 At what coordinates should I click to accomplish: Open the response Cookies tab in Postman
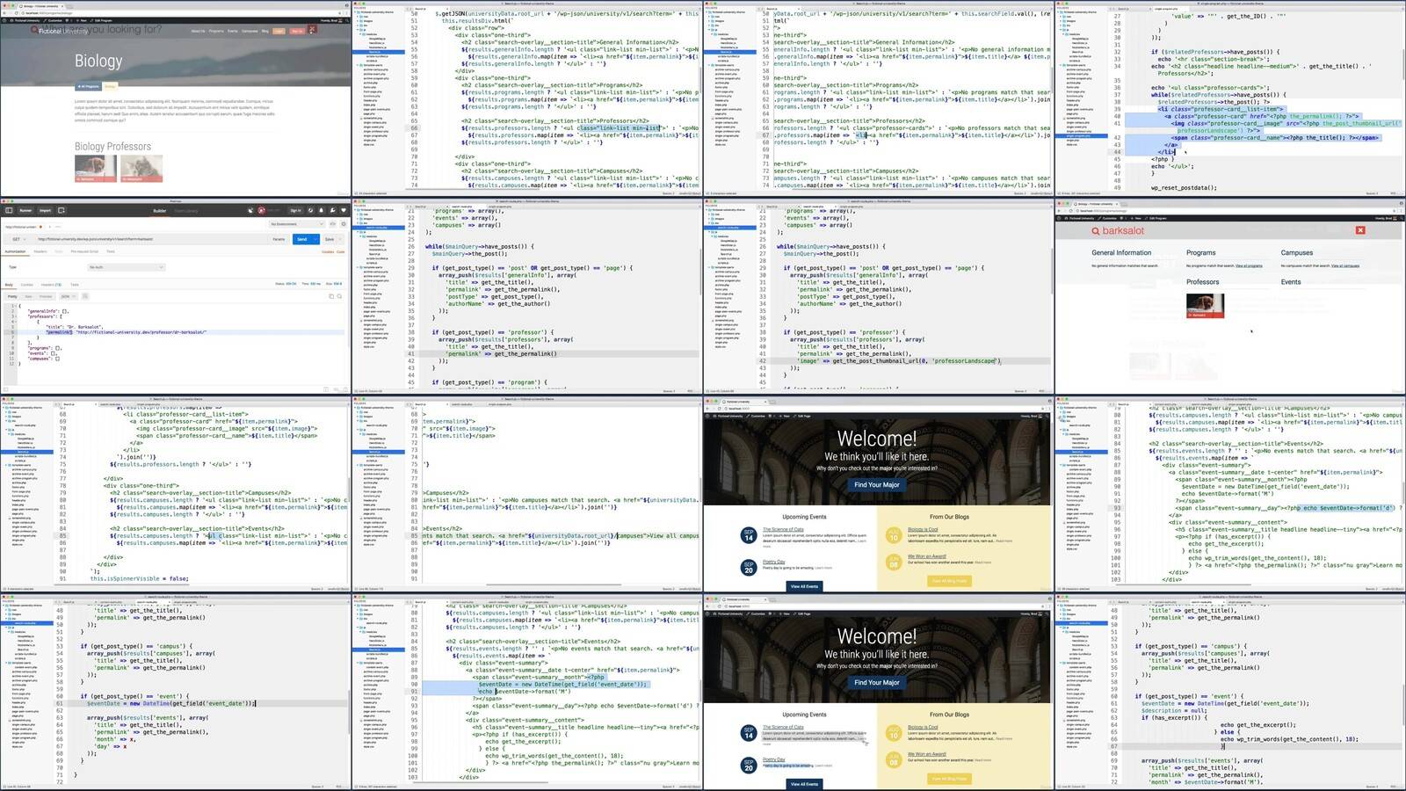[x=27, y=285]
